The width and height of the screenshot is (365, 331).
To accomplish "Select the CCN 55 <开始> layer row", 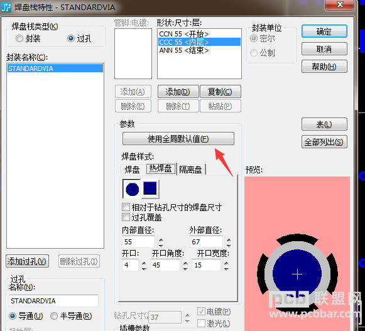I will click(x=199, y=34).
